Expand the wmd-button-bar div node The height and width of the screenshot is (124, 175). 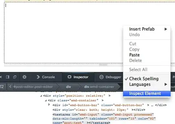tap(49, 105)
